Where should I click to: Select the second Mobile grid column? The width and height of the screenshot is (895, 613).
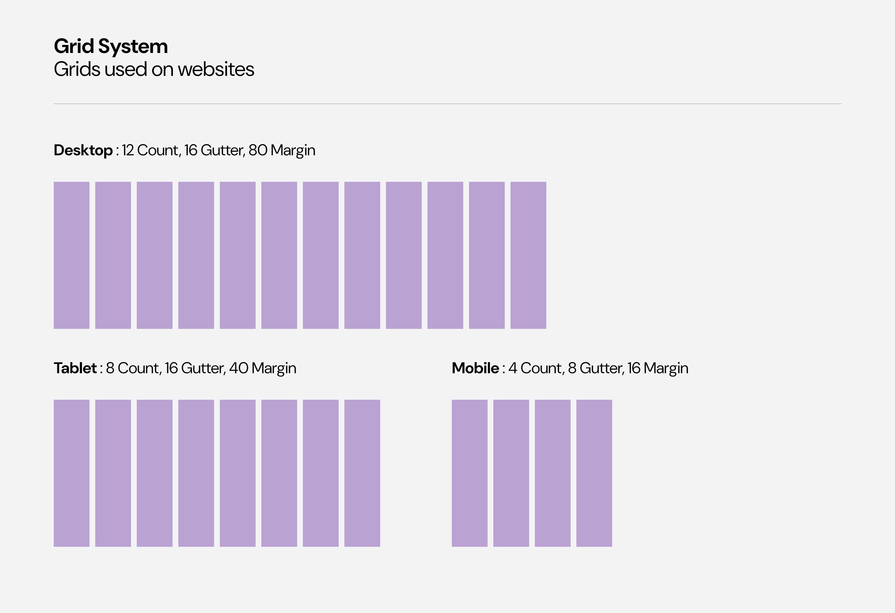[x=511, y=473]
